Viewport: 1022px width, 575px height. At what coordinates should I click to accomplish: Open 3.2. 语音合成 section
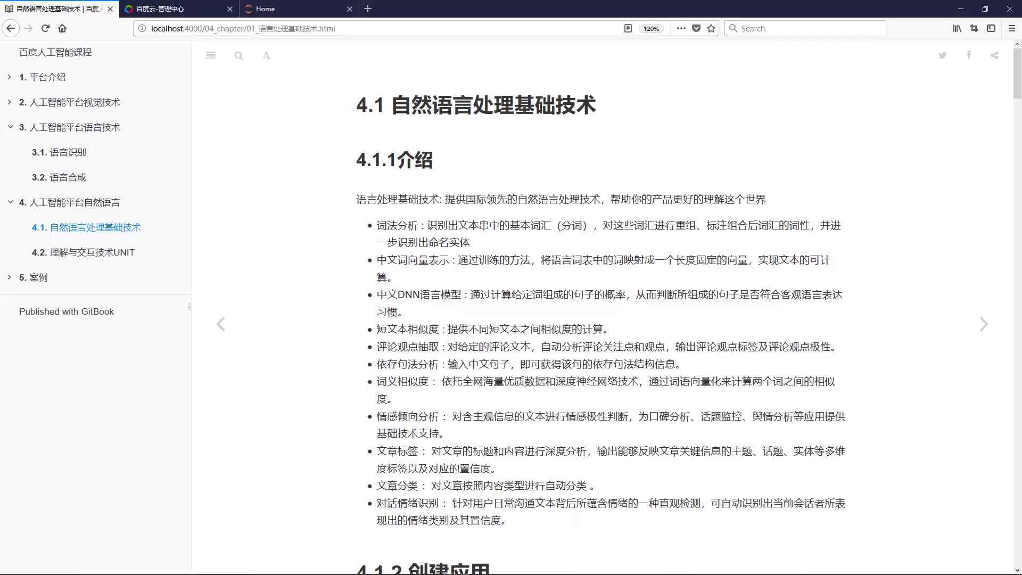click(59, 177)
